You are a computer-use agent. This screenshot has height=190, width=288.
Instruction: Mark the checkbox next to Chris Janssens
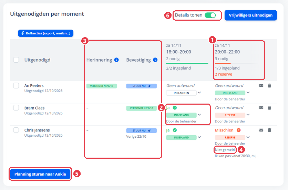pos(16,130)
